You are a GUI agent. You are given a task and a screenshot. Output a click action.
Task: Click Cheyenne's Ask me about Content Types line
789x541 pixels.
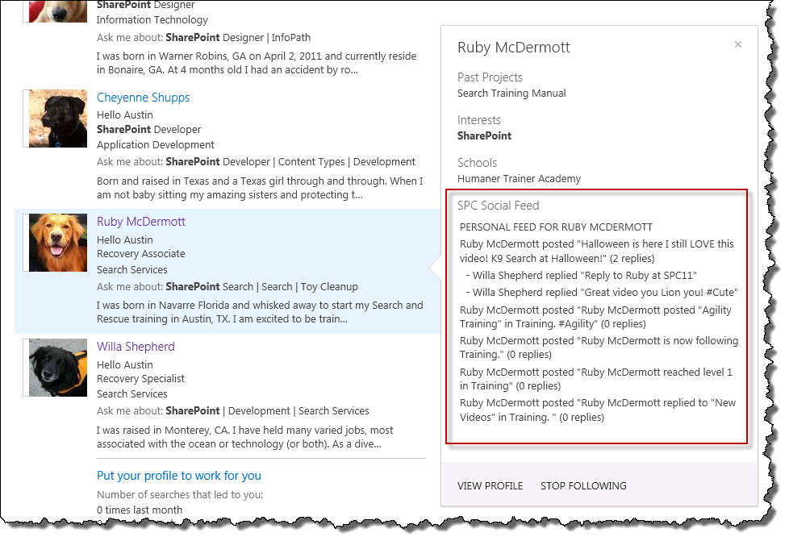point(256,162)
